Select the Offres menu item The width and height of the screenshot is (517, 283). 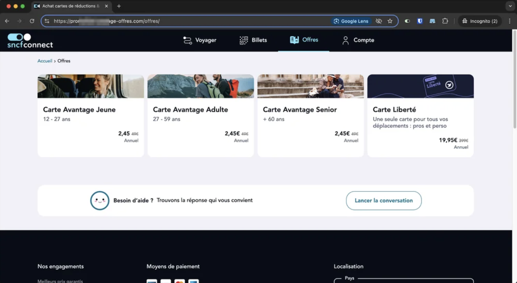304,40
